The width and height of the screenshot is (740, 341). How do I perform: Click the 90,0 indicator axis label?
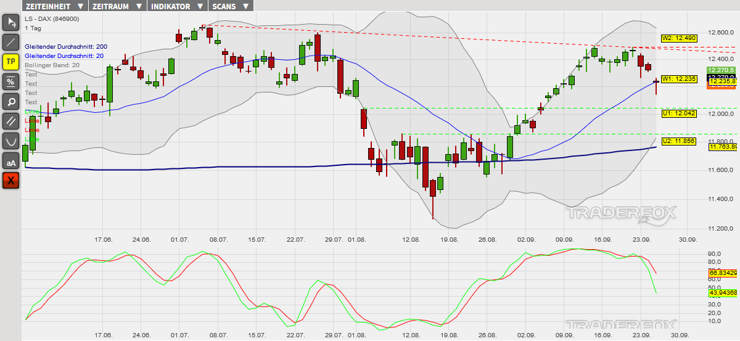pos(715,253)
